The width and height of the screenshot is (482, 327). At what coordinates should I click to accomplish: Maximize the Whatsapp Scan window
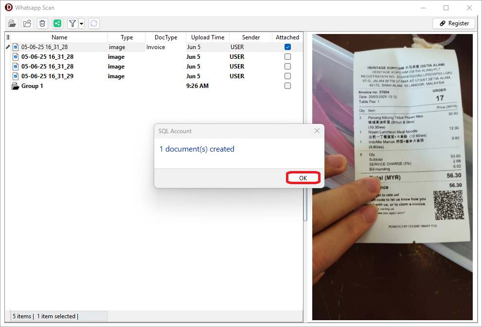(x=446, y=8)
